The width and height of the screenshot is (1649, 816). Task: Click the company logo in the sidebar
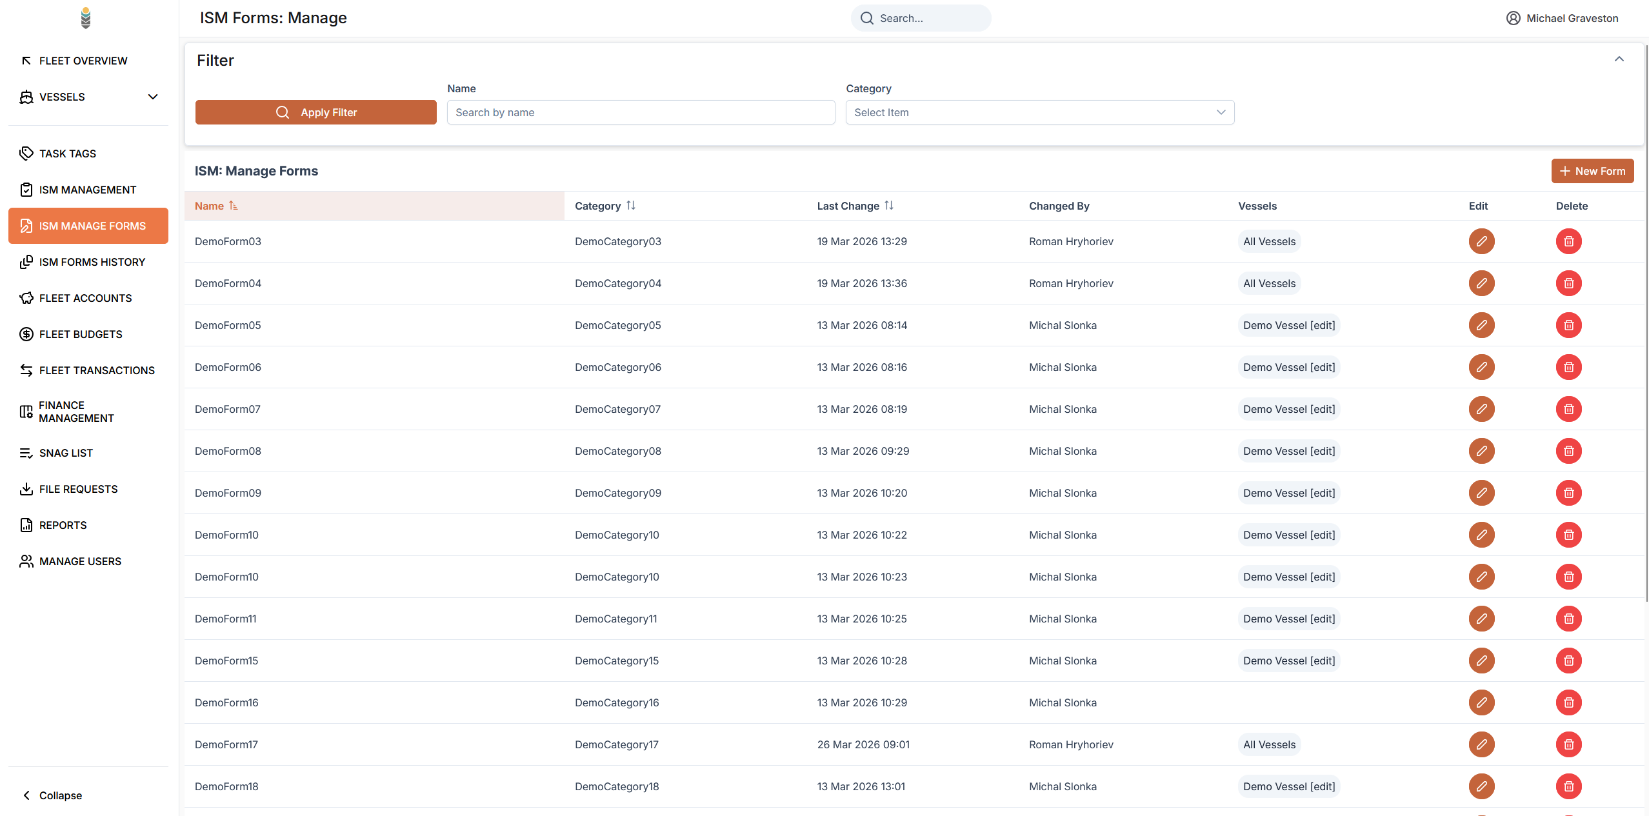tap(86, 18)
